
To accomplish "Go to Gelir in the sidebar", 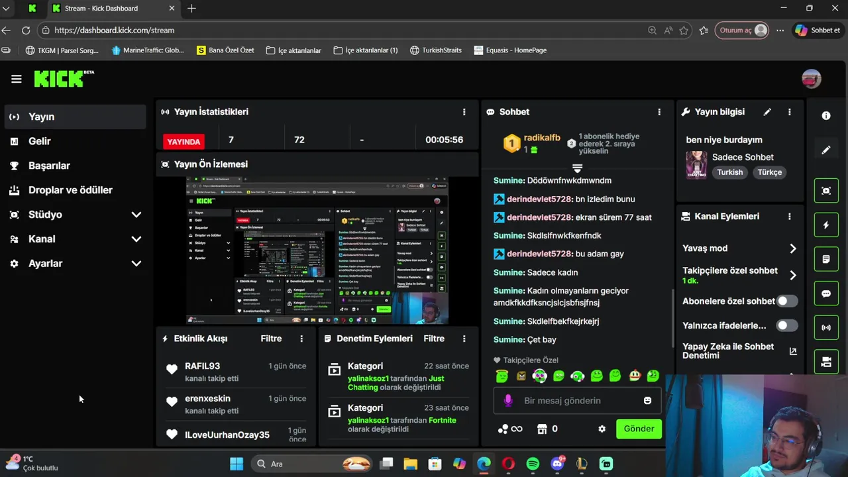I will [75, 141].
